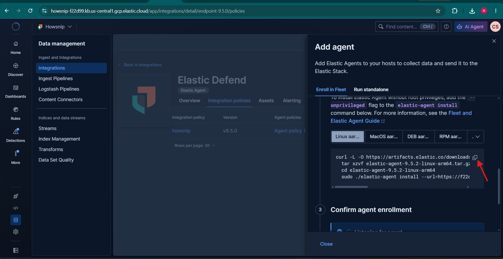The height and width of the screenshot is (259, 503).
Task: Copy the install command to clipboard
Action: coord(475,157)
